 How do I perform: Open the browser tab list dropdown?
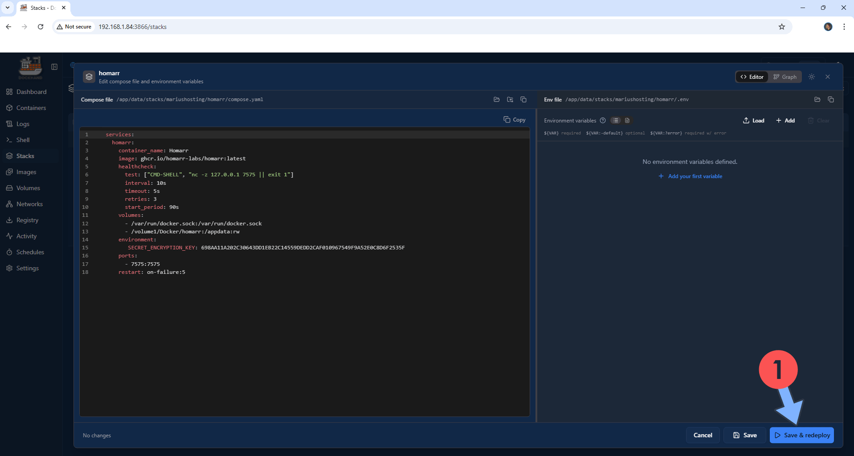point(8,8)
